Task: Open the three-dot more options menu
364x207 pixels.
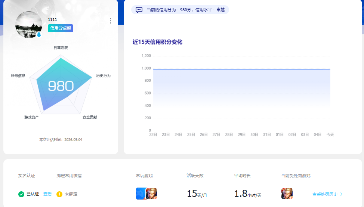Action: [110, 21]
